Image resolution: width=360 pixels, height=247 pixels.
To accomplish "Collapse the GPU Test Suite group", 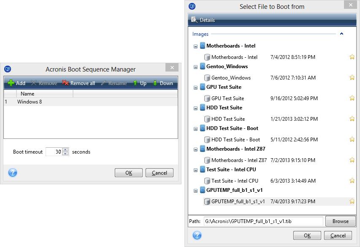I will pos(195,88).
